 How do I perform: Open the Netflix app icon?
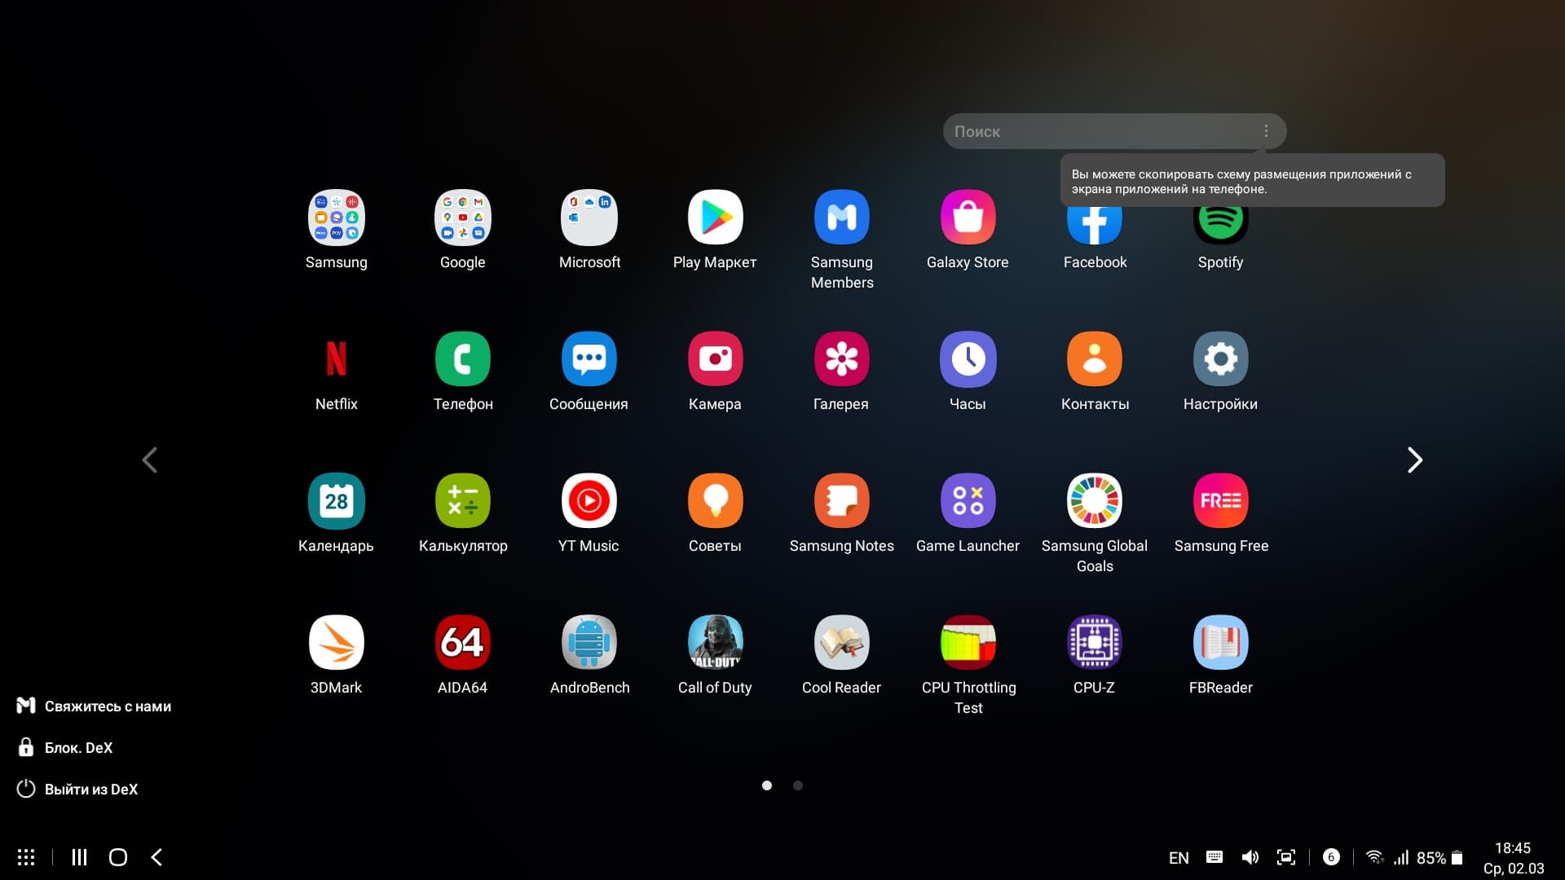coord(336,359)
